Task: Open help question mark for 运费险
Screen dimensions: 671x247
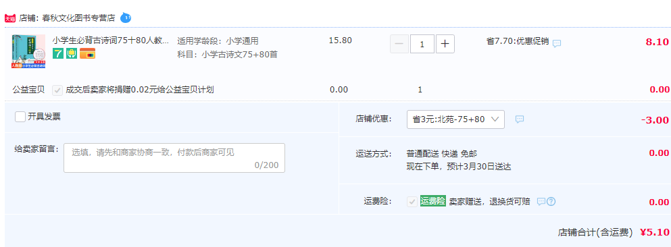Action: 551,202
